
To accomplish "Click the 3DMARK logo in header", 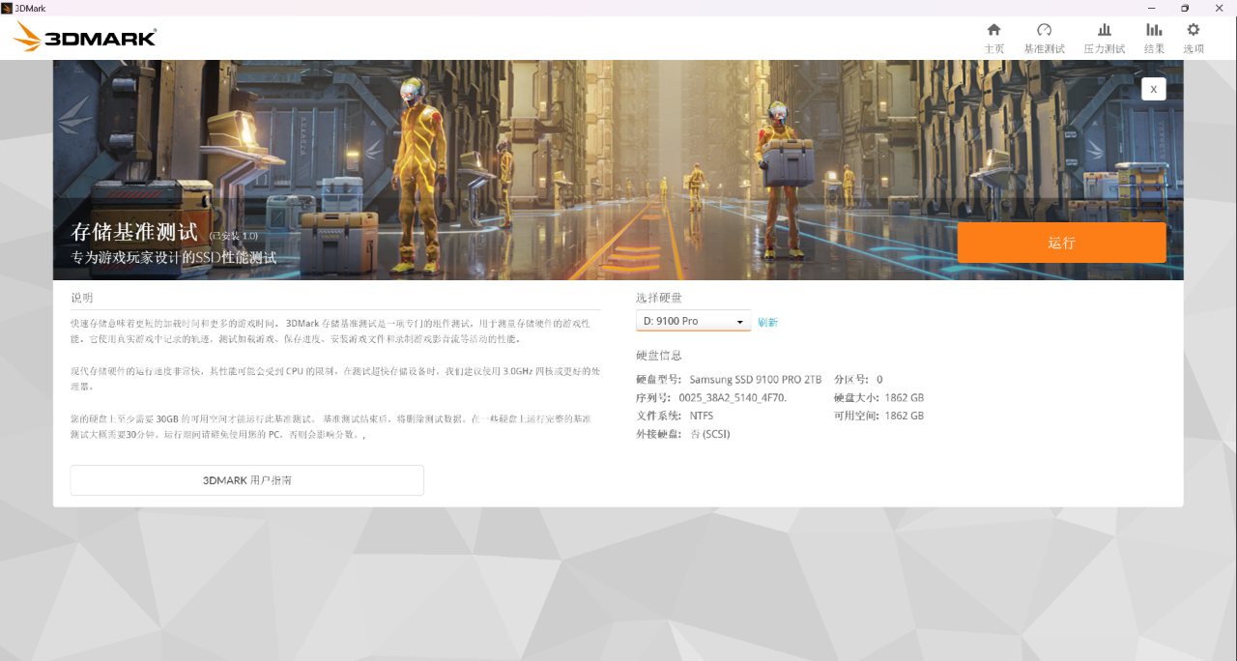I will click(x=85, y=38).
